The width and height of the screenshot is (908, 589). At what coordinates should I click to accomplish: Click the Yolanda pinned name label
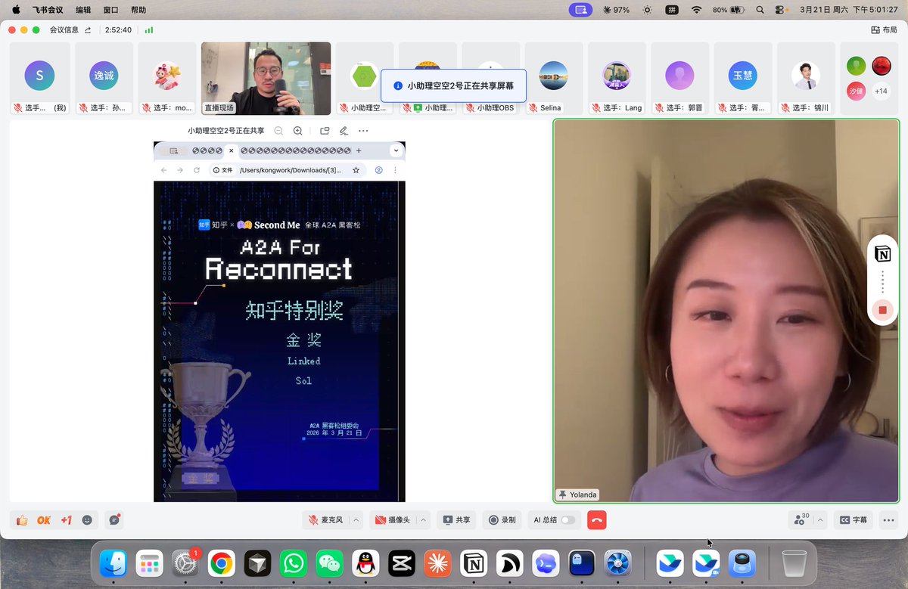point(577,494)
